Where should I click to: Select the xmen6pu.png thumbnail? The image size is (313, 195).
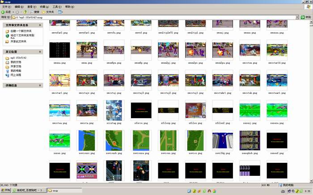(x=114, y=50)
